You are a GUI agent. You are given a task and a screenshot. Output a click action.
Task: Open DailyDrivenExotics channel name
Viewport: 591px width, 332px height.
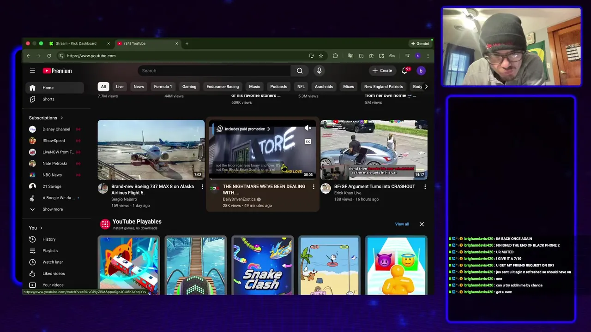pos(239,199)
